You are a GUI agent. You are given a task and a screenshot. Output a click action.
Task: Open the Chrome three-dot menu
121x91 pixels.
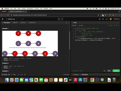[119, 15]
